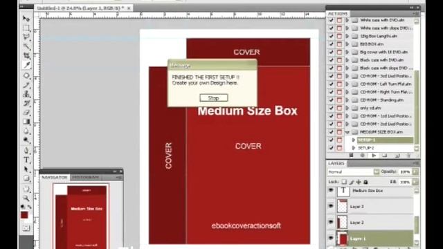The width and height of the screenshot is (443, 249).
Task: Click the foreground color swatch
Action: pyautogui.click(x=25, y=215)
